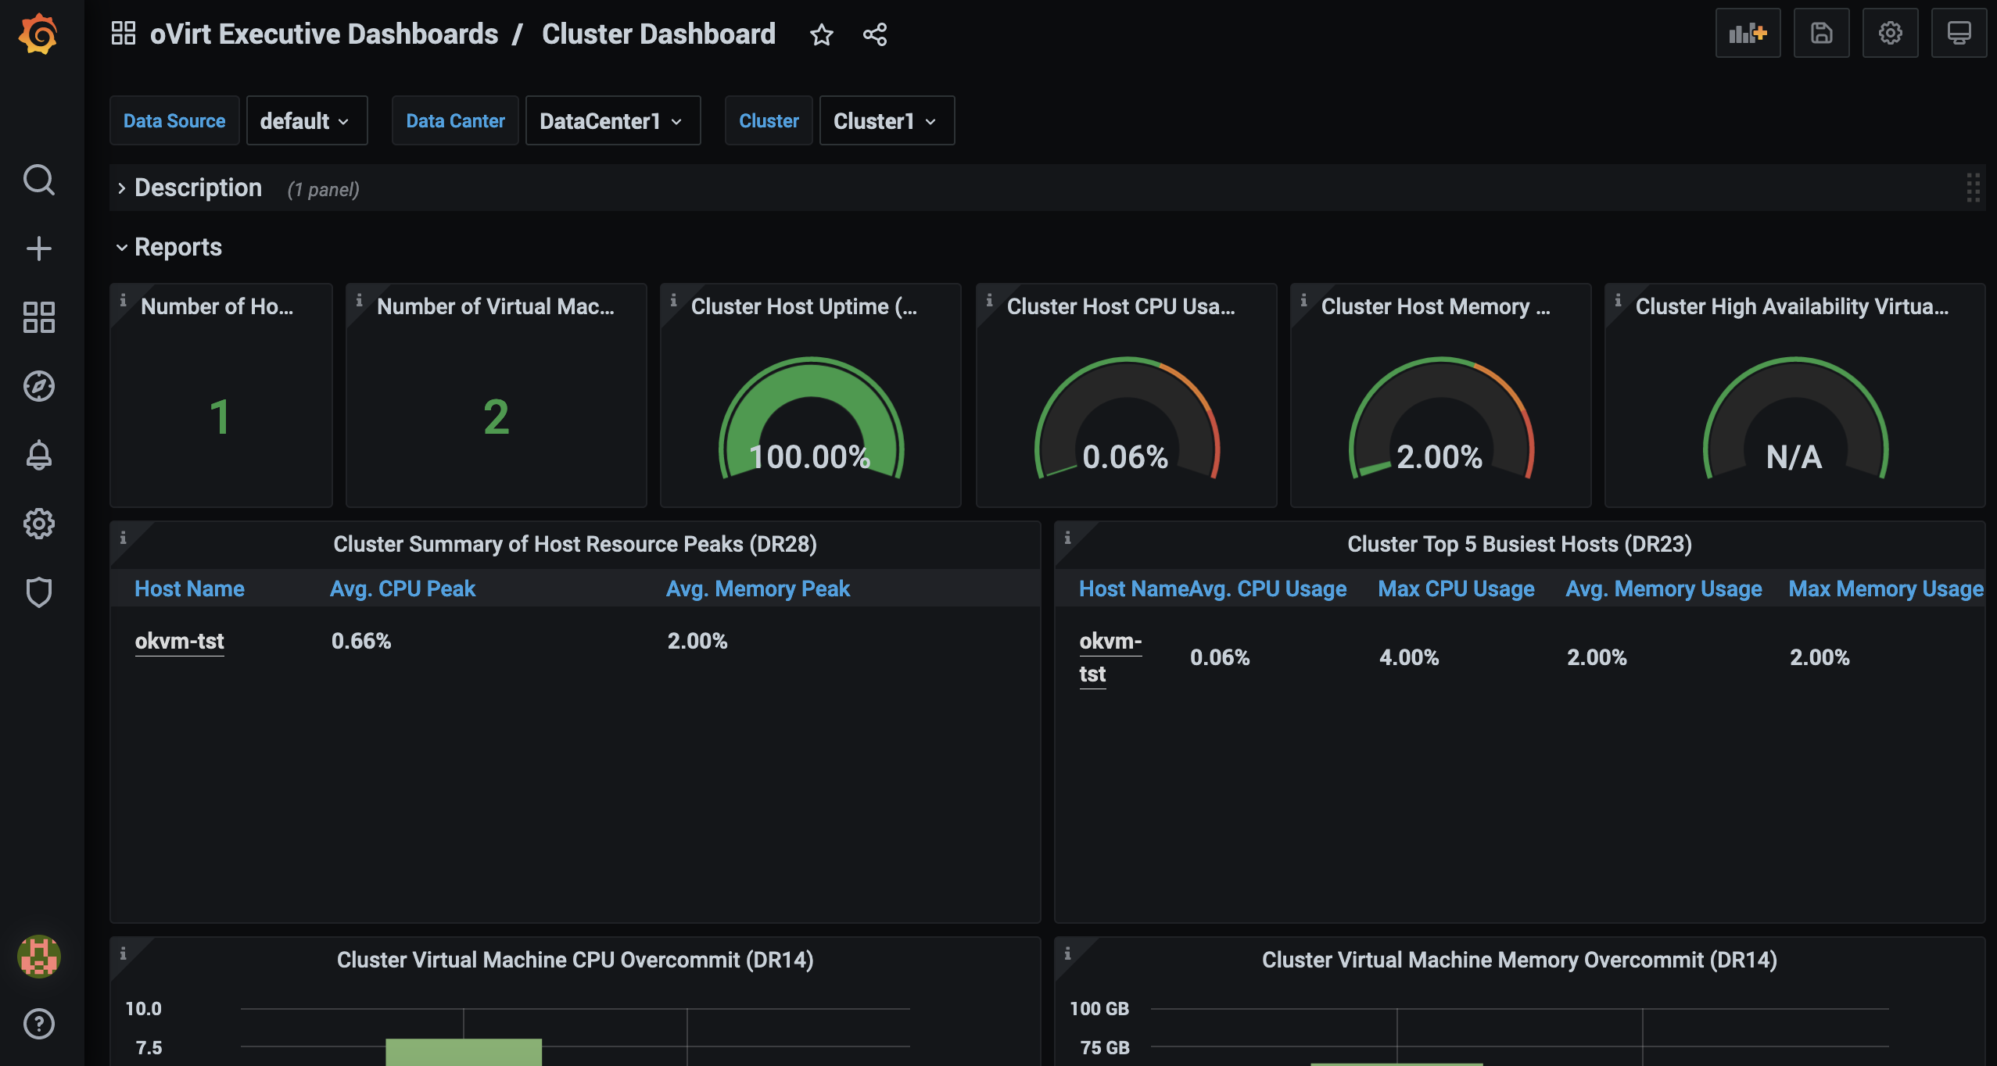Open the Grafana home logo
The height and width of the screenshot is (1066, 1997).
tap(38, 34)
